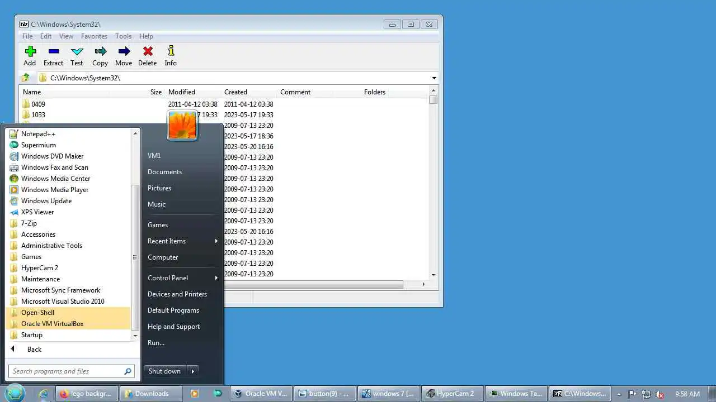The image size is (716, 402).
Task: Switch to the HyperCam 2 taskbar button
Action: [x=452, y=394]
